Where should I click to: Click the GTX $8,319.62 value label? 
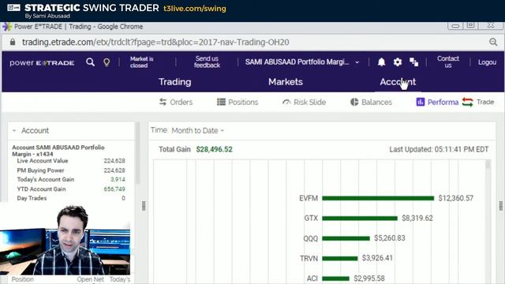point(417,218)
